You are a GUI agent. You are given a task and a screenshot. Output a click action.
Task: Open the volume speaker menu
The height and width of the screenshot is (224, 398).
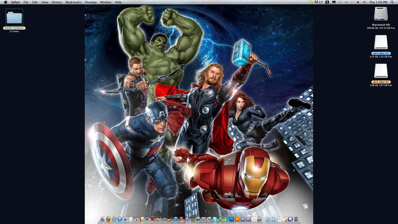[x=358, y=2]
